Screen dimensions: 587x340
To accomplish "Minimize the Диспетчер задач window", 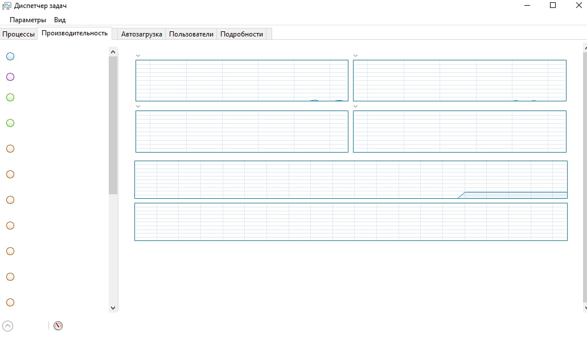I will [x=527, y=6].
